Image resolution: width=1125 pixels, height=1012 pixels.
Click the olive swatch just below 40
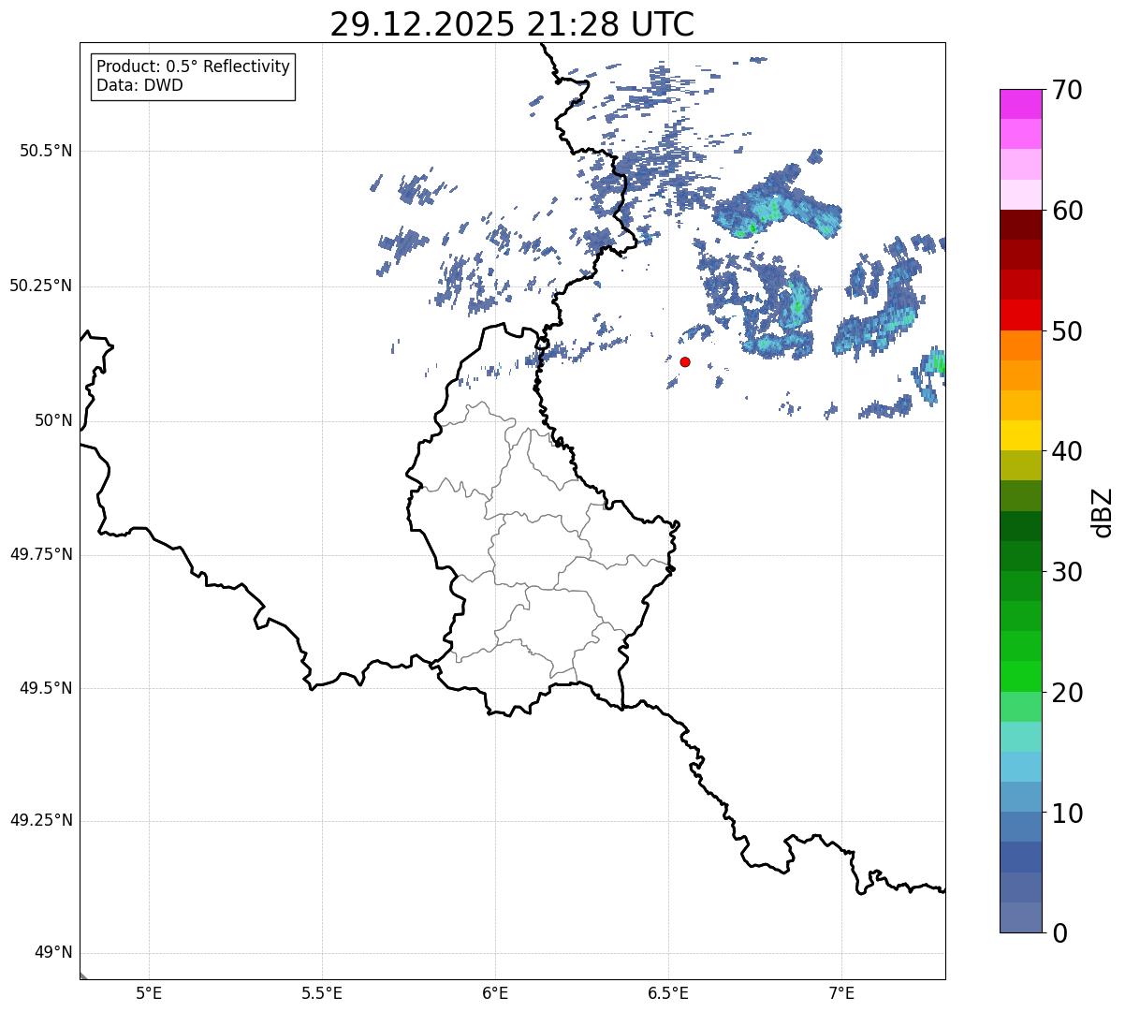point(1020,465)
